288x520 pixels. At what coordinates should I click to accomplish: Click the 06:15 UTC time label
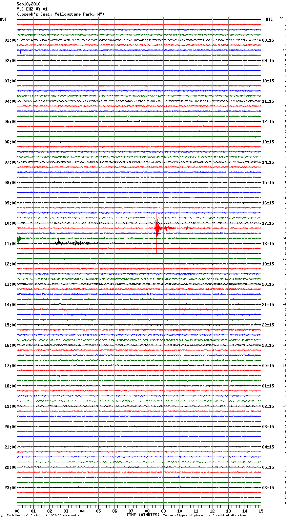pyautogui.click(x=268, y=488)
